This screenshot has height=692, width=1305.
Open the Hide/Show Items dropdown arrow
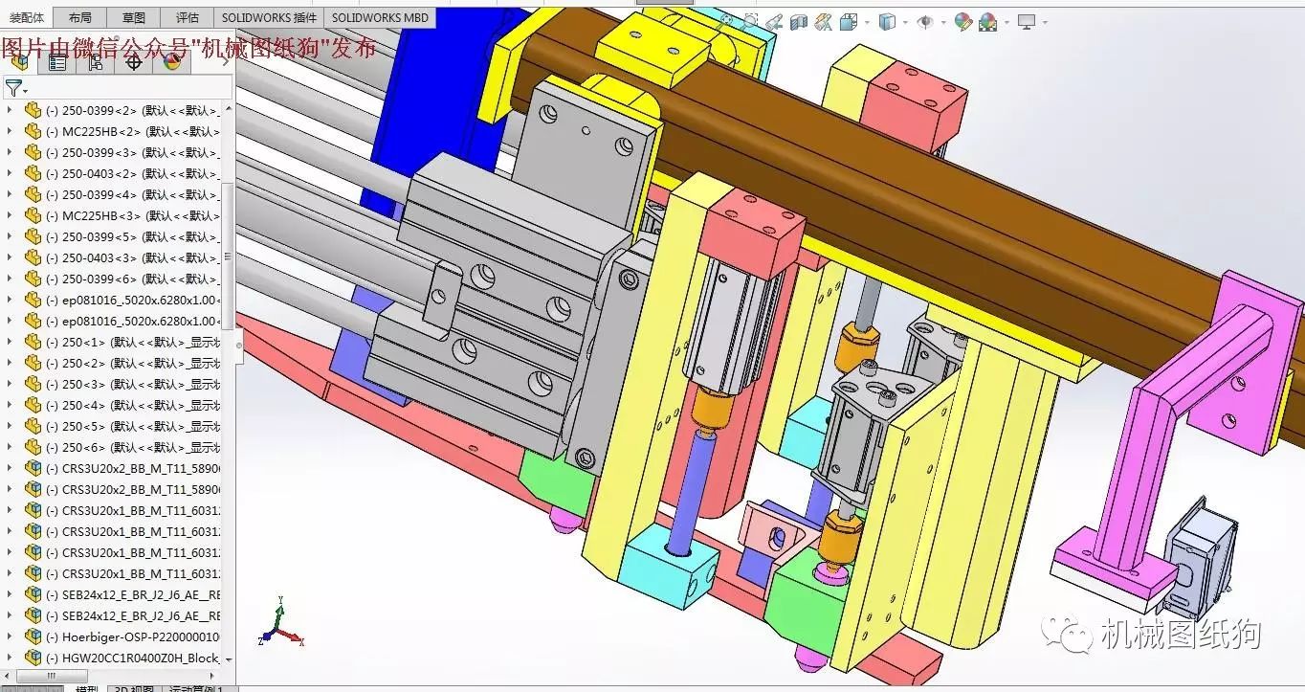[x=943, y=22]
